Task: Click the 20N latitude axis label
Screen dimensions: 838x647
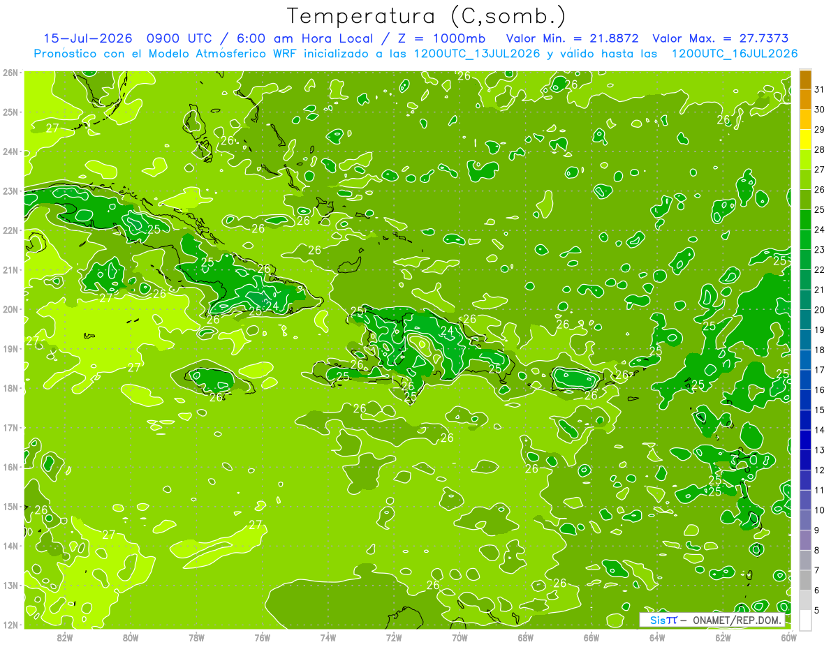Action: (10, 309)
